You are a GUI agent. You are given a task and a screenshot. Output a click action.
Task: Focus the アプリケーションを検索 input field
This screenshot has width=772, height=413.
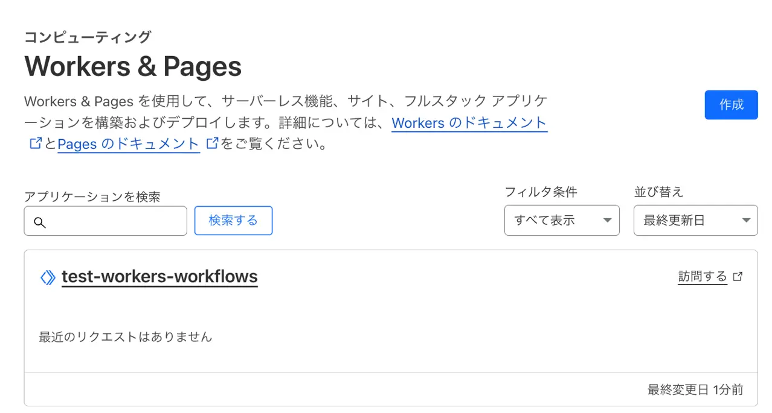[x=106, y=221]
